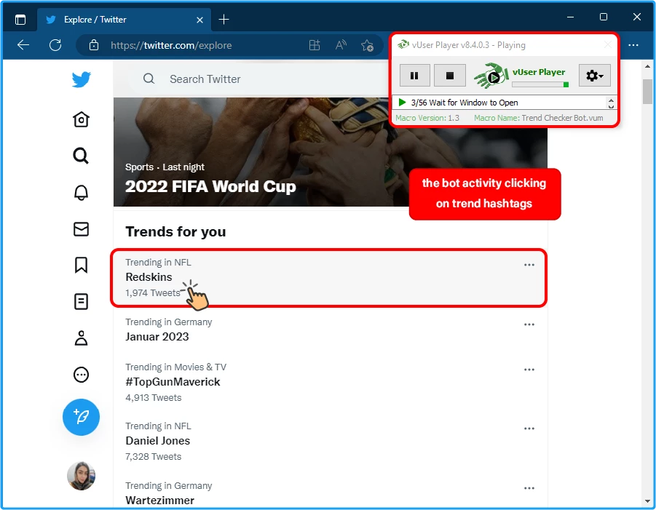This screenshot has height=510, width=656.
Task: Open the Januar 2023 trend
Action: [x=329, y=330]
